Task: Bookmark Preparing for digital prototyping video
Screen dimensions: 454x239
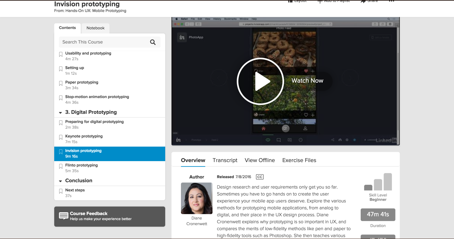Action: (x=61, y=123)
